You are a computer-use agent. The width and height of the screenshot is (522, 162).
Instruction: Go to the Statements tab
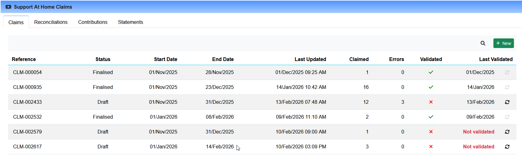tap(130, 22)
